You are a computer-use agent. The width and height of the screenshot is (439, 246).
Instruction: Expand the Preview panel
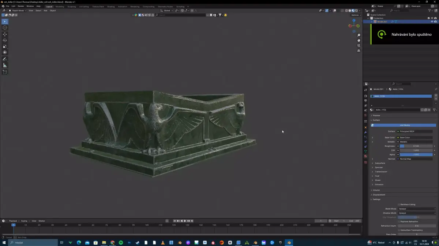click(376, 116)
